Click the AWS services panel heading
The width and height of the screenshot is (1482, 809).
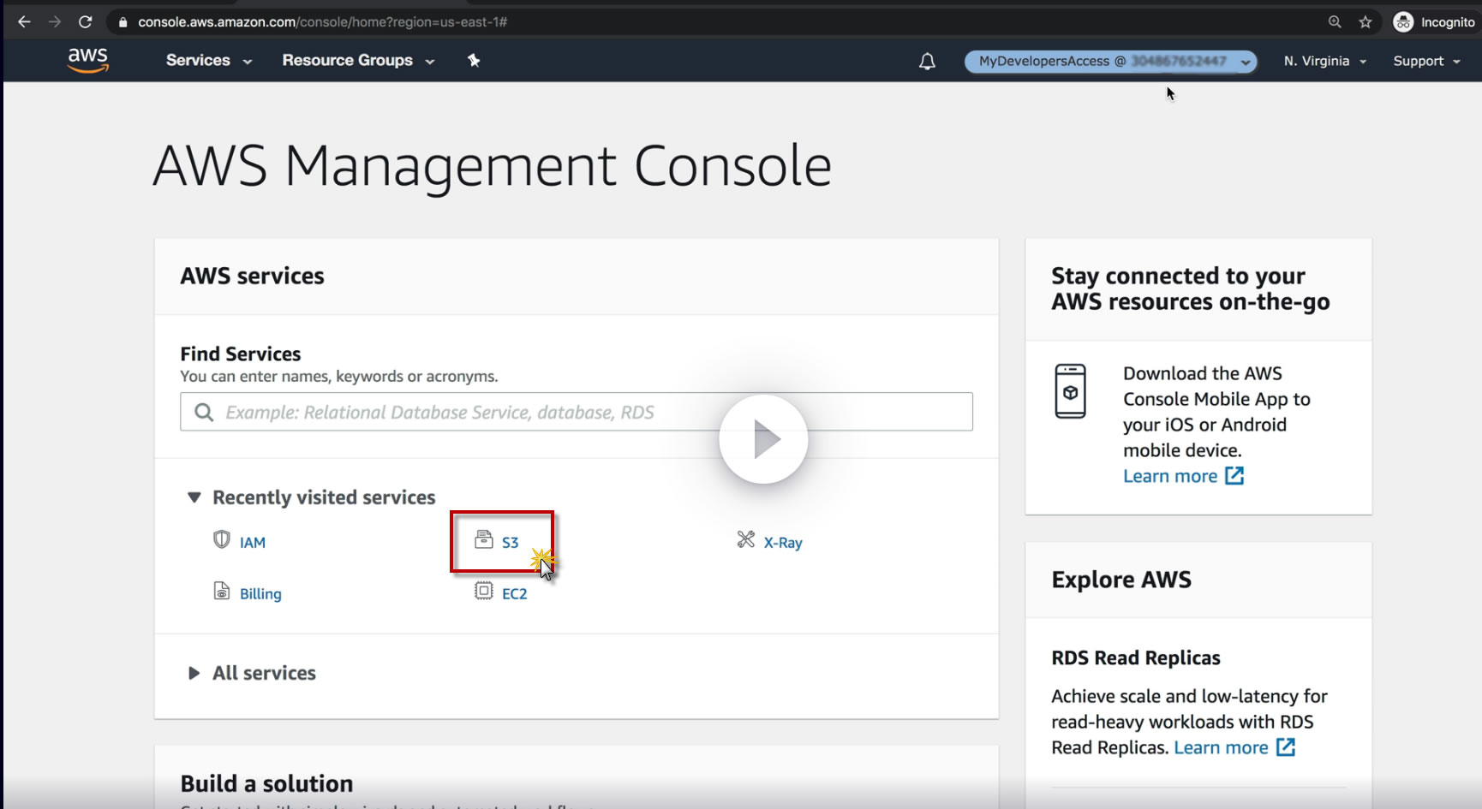click(x=252, y=276)
